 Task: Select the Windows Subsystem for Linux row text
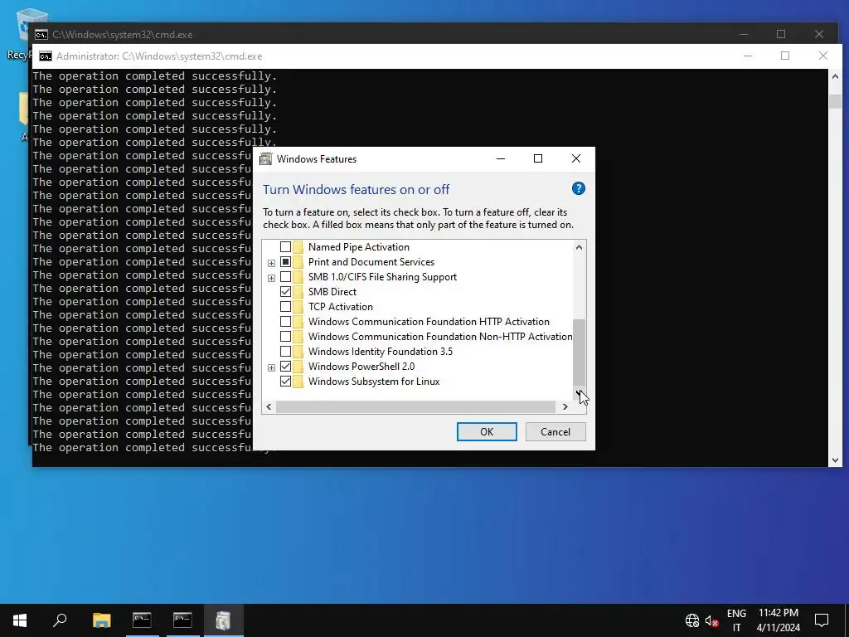[x=374, y=382]
